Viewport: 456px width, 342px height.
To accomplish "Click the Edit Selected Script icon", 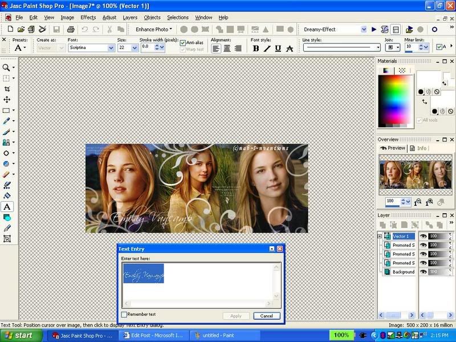I will click(384, 30).
